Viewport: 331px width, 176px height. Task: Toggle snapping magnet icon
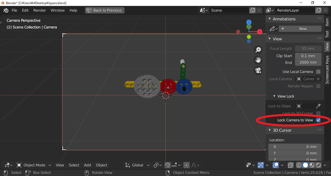click(x=168, y=165)
